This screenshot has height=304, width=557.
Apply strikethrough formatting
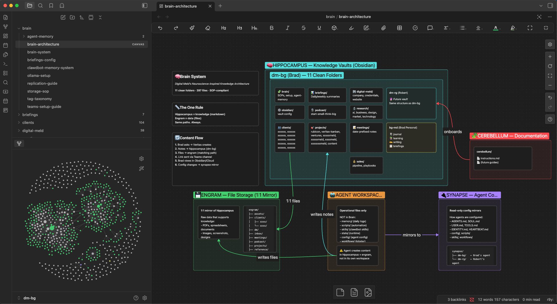pyautogui.click(x=303, y=28)
